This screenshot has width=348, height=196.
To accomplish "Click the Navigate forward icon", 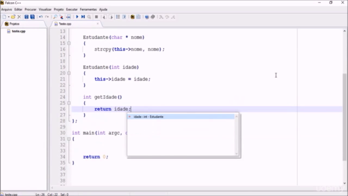I will coord(111,17).
